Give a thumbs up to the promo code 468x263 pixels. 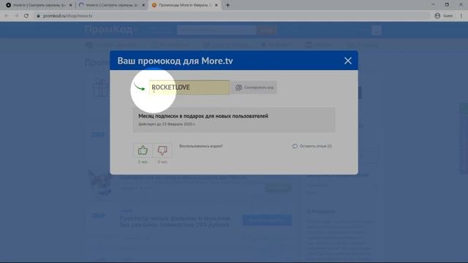coord(143,150)
